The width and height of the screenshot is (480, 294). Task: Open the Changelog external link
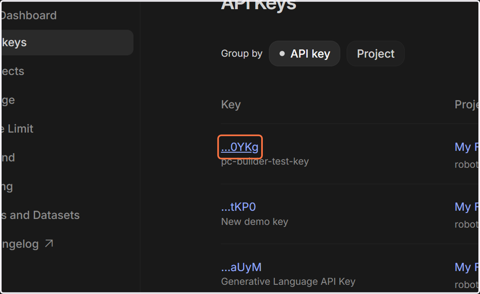tap(27, 244)
